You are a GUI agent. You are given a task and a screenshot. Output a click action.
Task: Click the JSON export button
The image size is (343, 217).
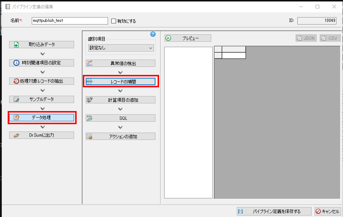306,38
